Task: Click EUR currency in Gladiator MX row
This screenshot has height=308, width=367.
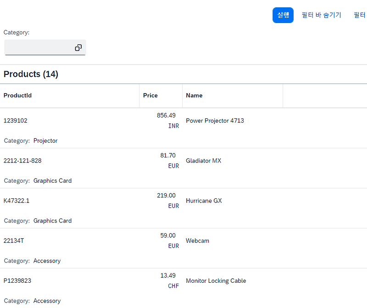Action: (x=173, y=166)
